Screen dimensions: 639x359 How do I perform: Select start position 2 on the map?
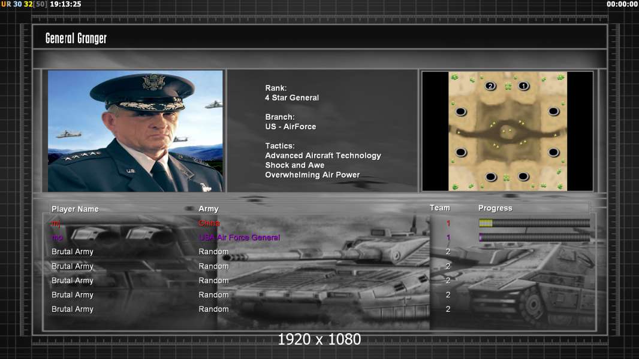(x=490, y=86)
